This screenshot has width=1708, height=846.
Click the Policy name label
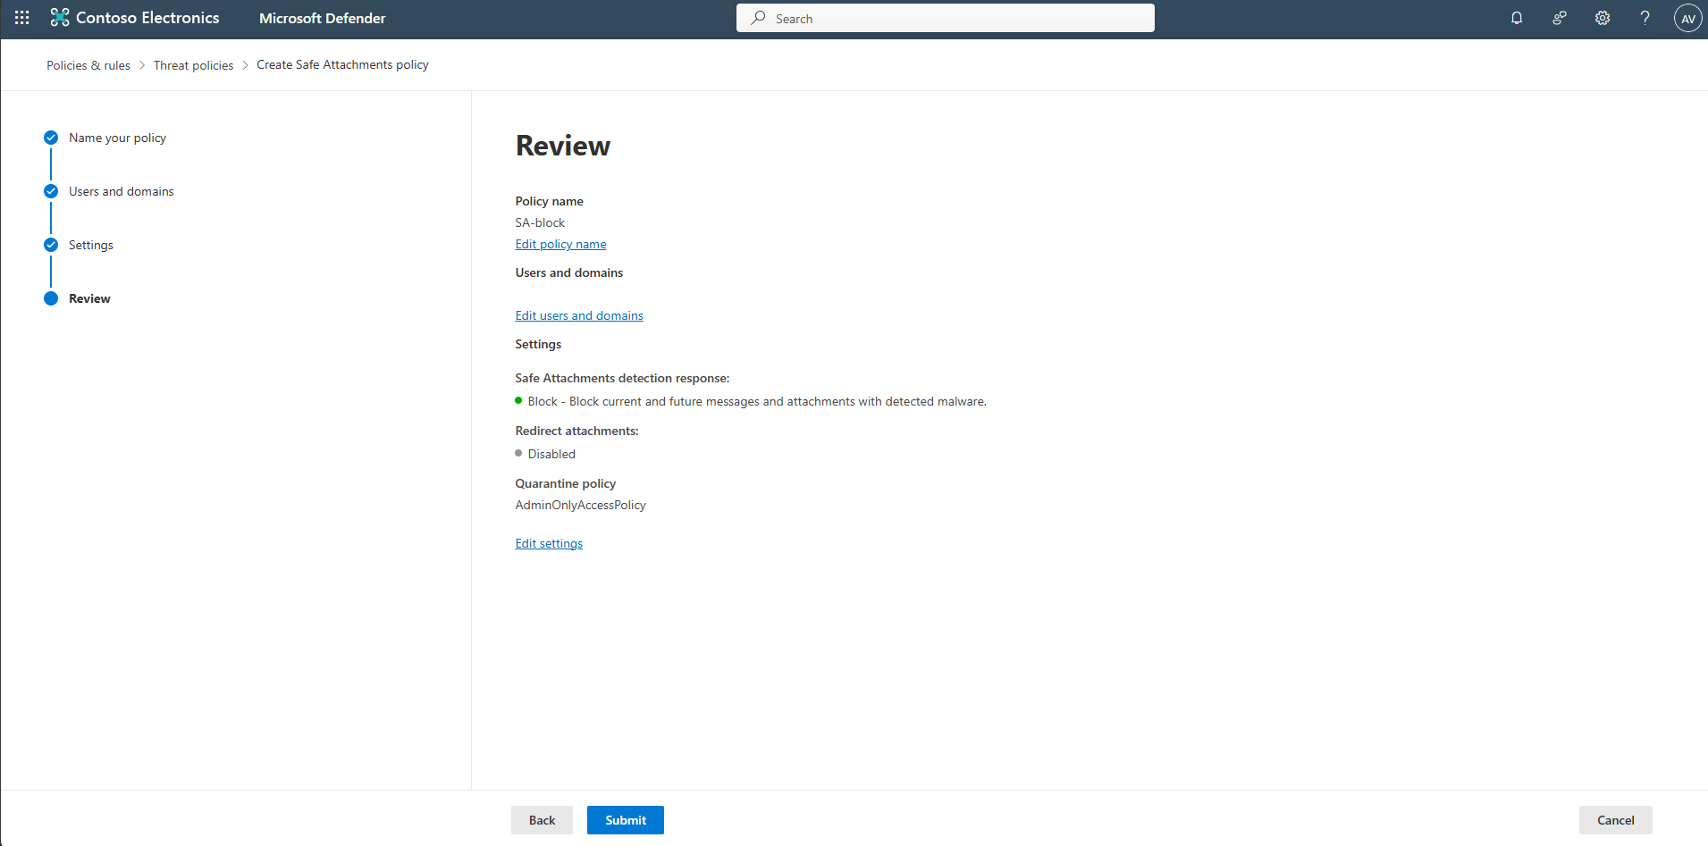click(549, 201)
